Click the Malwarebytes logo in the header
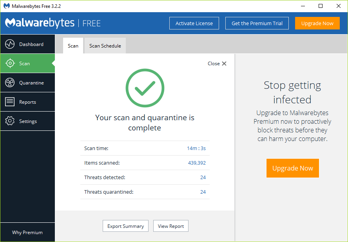Viewport: 348px width, 242px height. tap(39, 23)
